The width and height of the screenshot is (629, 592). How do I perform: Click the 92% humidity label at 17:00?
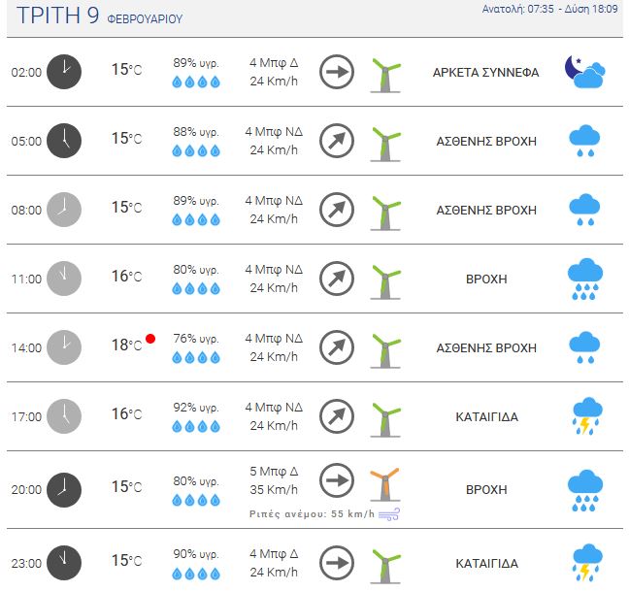coord(196,408)
